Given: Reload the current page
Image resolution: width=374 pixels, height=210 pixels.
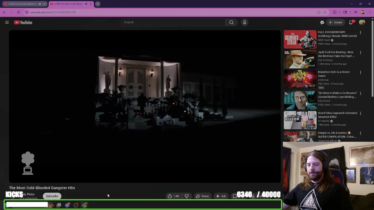Looking at the screenshot, I should 18,12.
